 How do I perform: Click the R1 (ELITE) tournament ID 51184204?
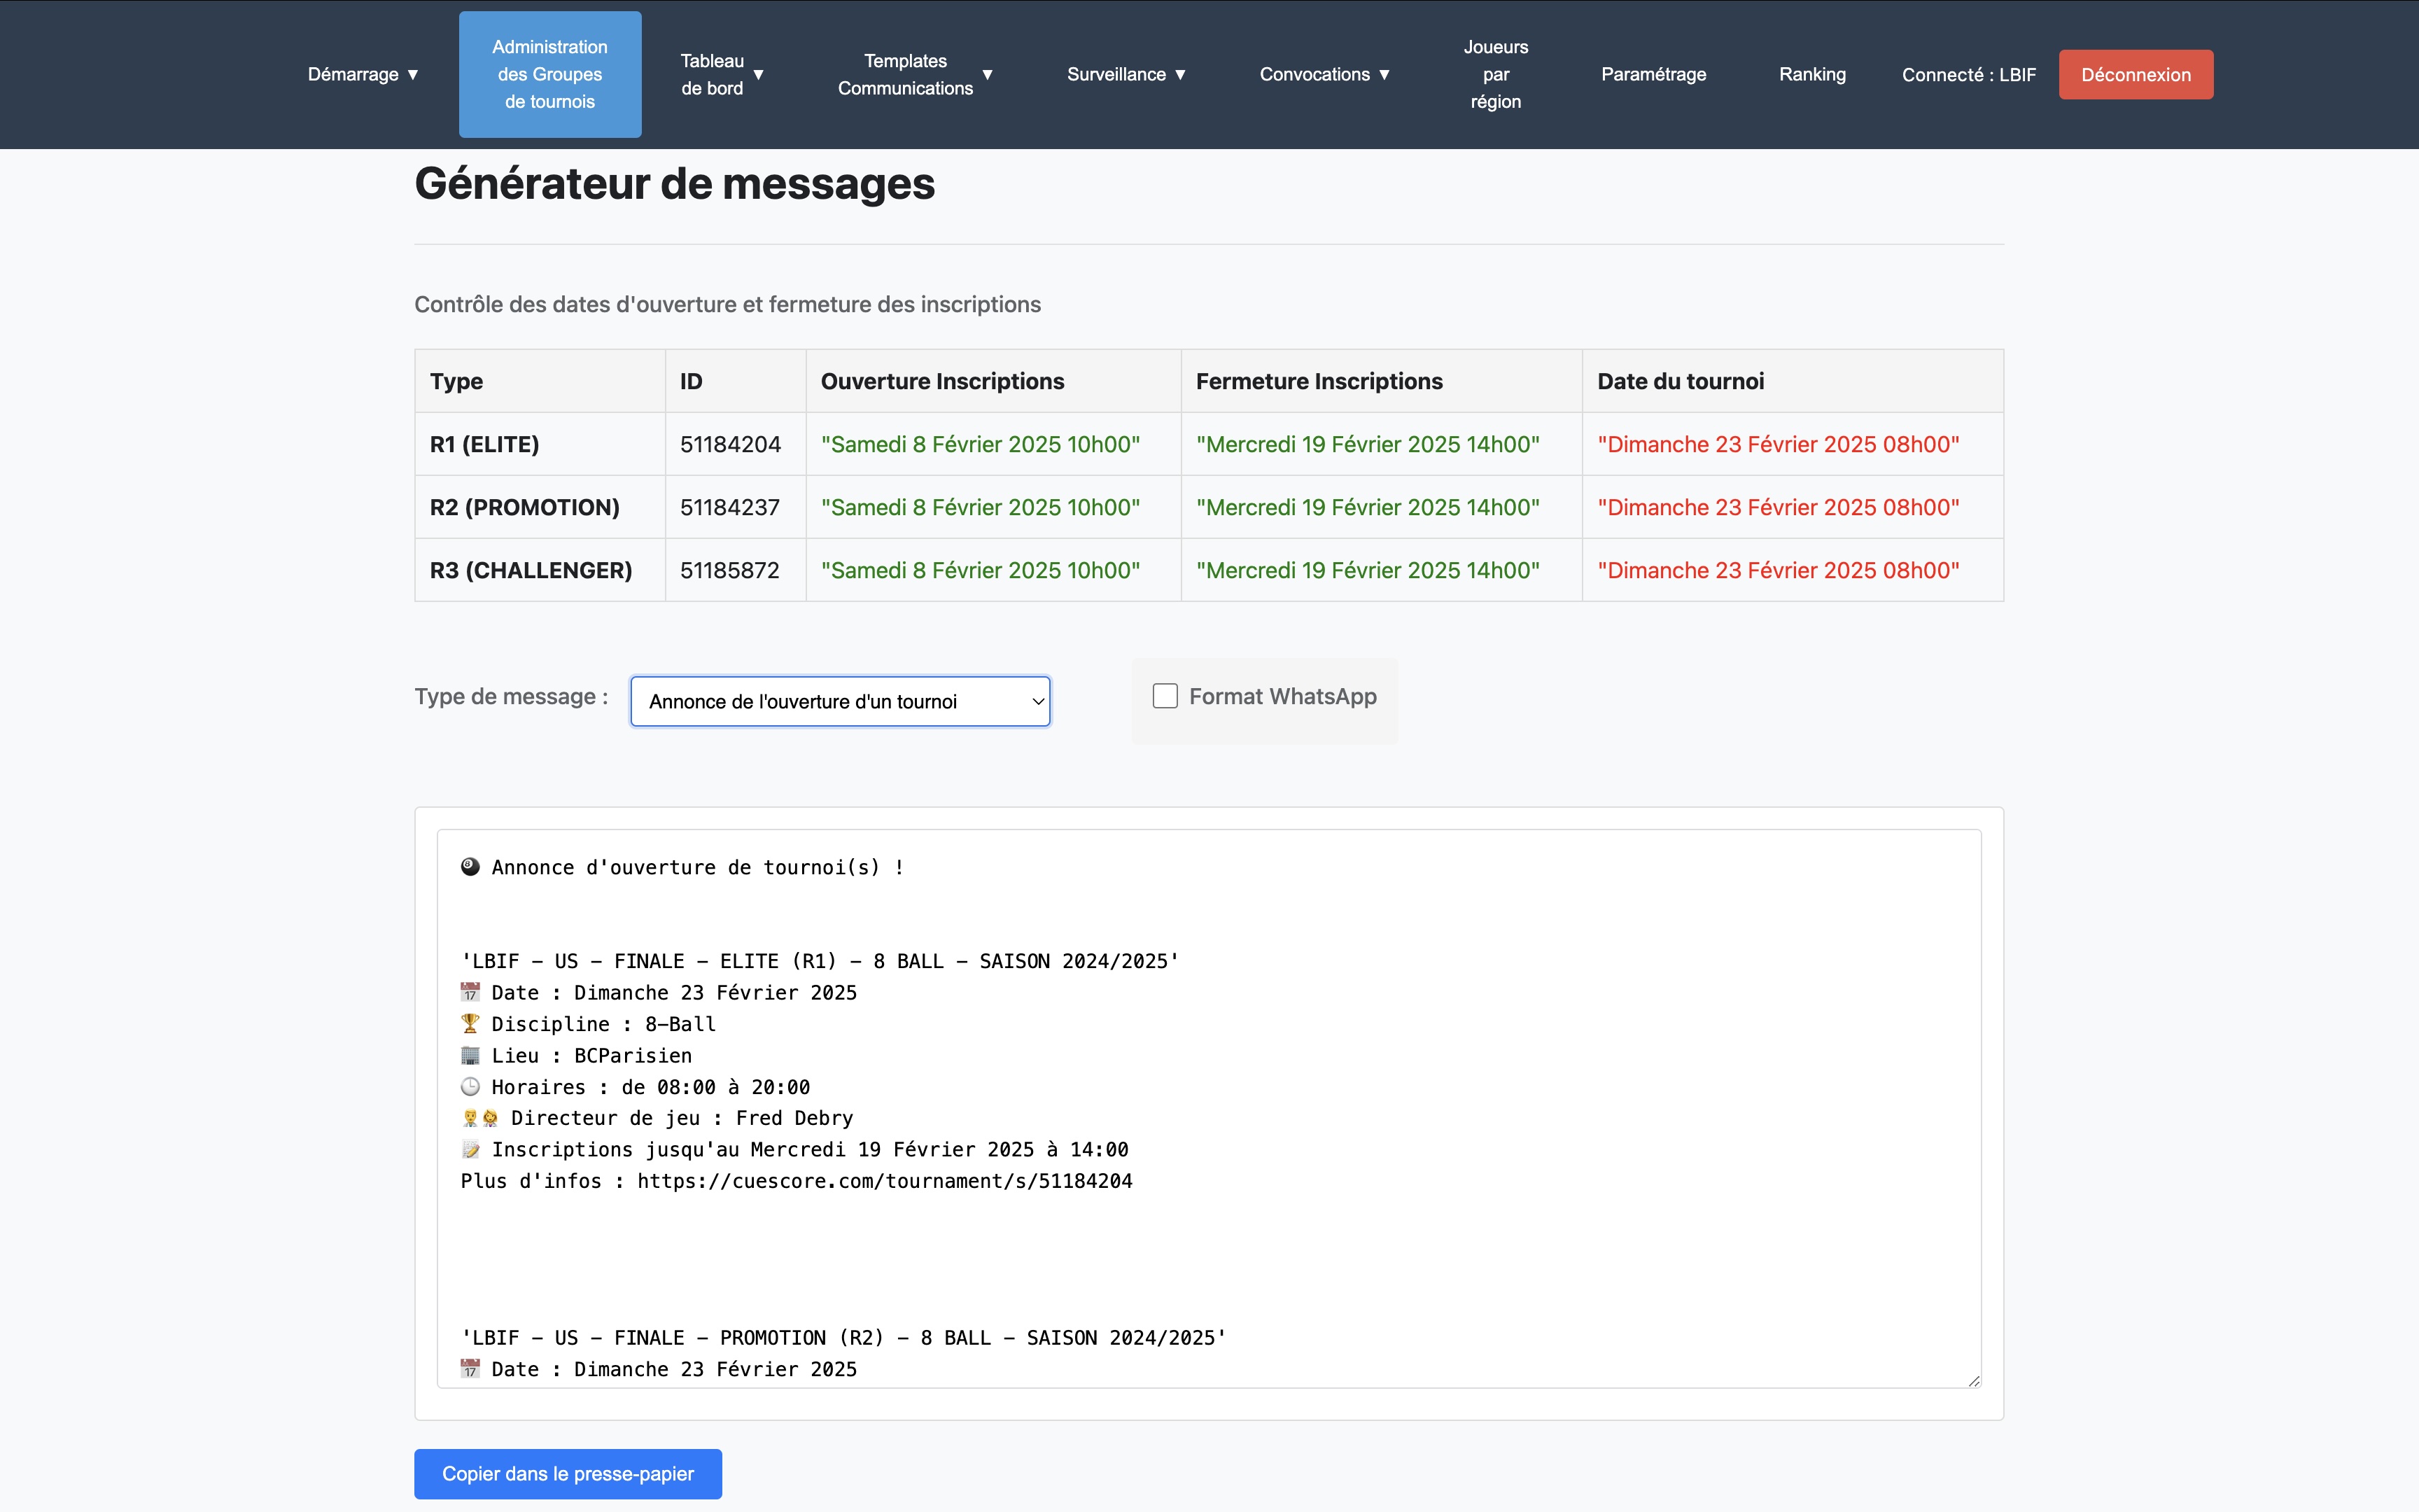[x=731, y=444]
